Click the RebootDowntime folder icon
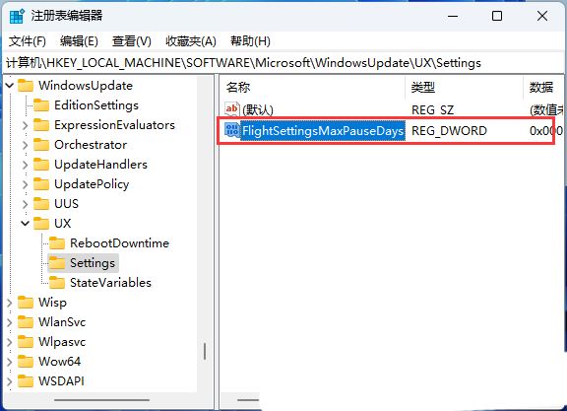Viewport: 567px width, 411px height. click(57, 243)
